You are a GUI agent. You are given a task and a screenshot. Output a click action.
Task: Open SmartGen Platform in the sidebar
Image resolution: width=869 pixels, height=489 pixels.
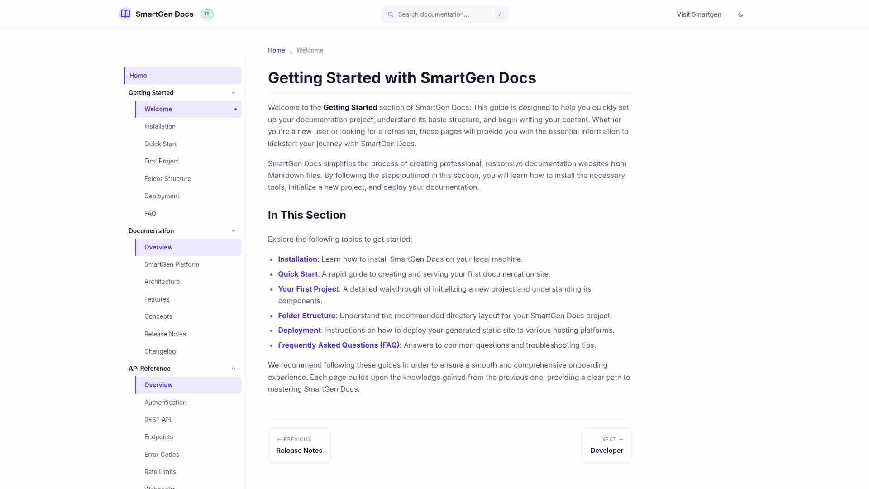click(x=188, y=264)
